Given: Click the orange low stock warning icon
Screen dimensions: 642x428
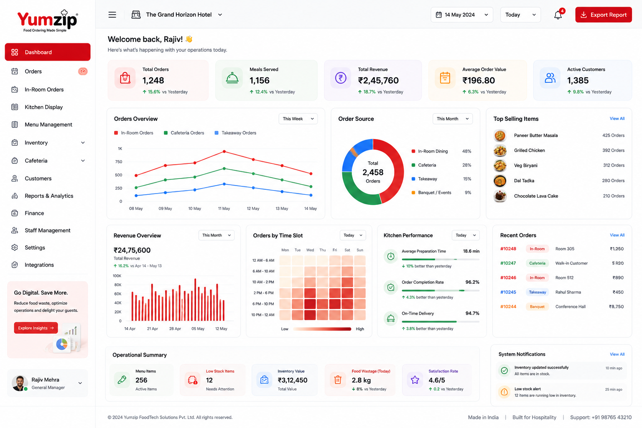Looking at the screenshot, I should point(504,392).
